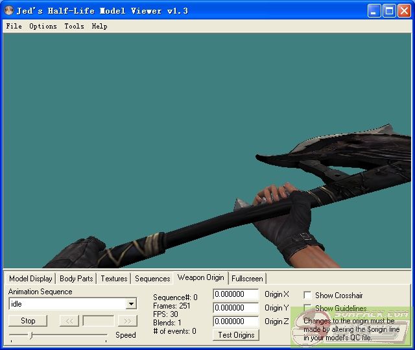
Task: Switch to the Body Parts tab
Action: point(76,279)
